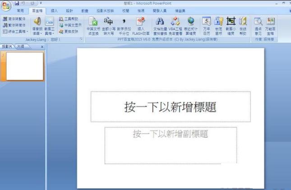Go to the 動畫 ribbon tab
The image size is (291, 190).
coord(85,11)
